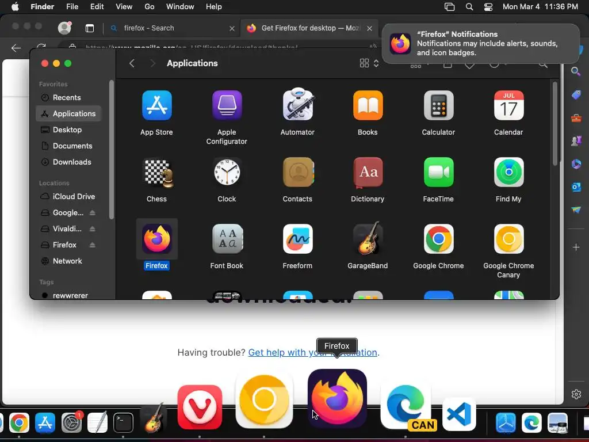
Task: Open Apple Configurator in Applications
Action: pos(227,106)
